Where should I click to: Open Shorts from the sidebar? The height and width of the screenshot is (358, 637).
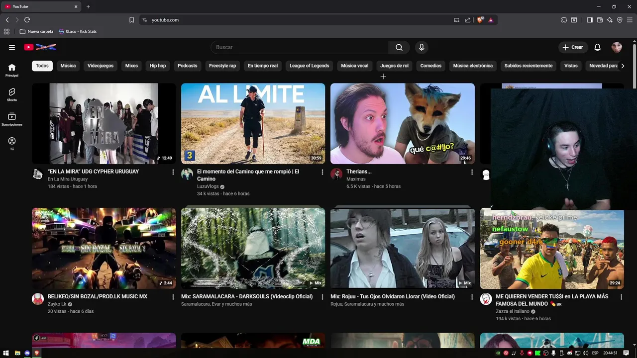tap(12, 94)
